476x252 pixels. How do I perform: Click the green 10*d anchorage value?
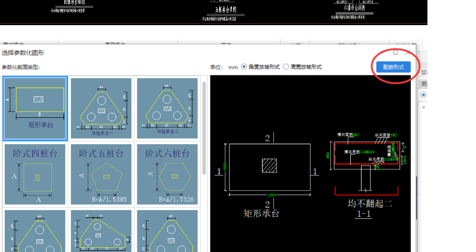(405, 160)
